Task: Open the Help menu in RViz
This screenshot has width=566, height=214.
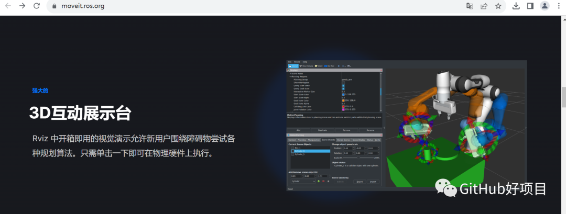Action: click(305, 62)
